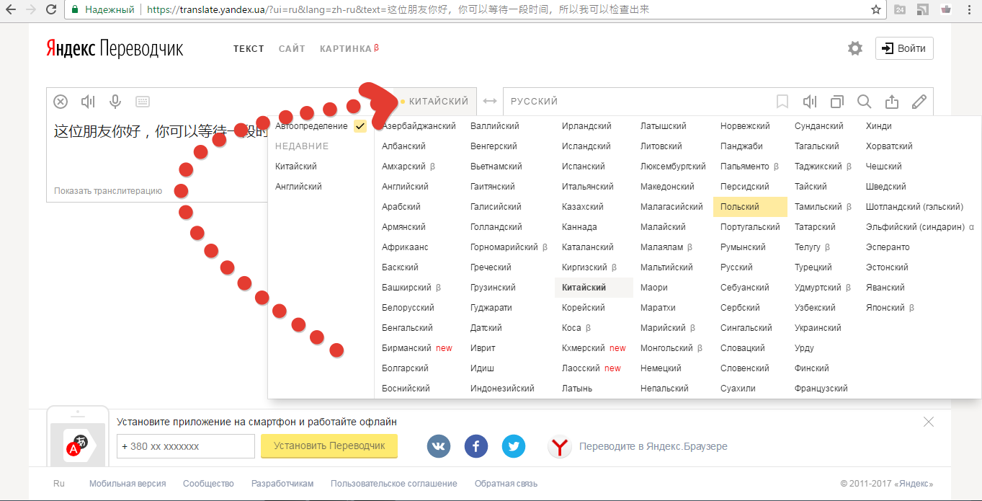
Task: Toggle the Автоопределение checkbox
Action: 360,126
